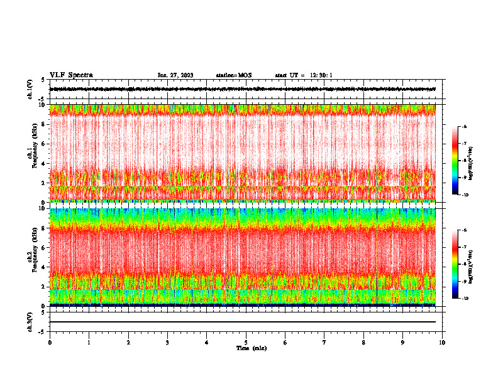This screenshot has width=498, height=384.
Task: Click the "ch.3(V)" axis label
Action: pyautogui.click(x=30, y=322)
